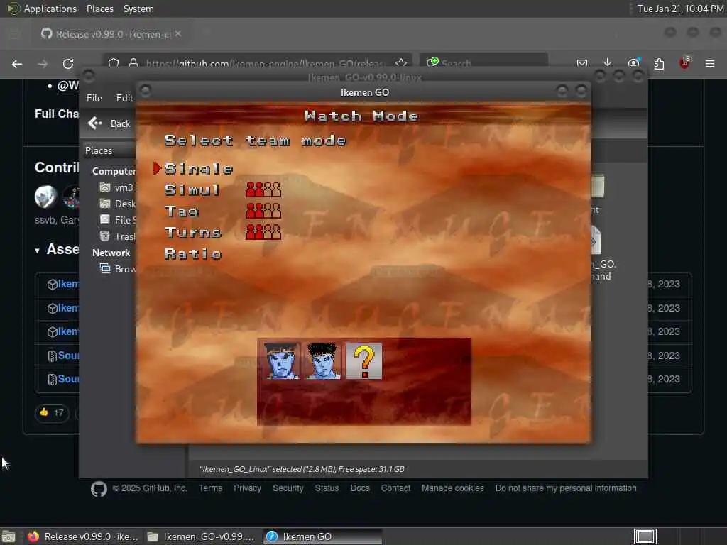The height and width of the screenshot is (545, 727).
Task: Close the Release v0.99.0 browser tab
Action: [x=178, y=34]
